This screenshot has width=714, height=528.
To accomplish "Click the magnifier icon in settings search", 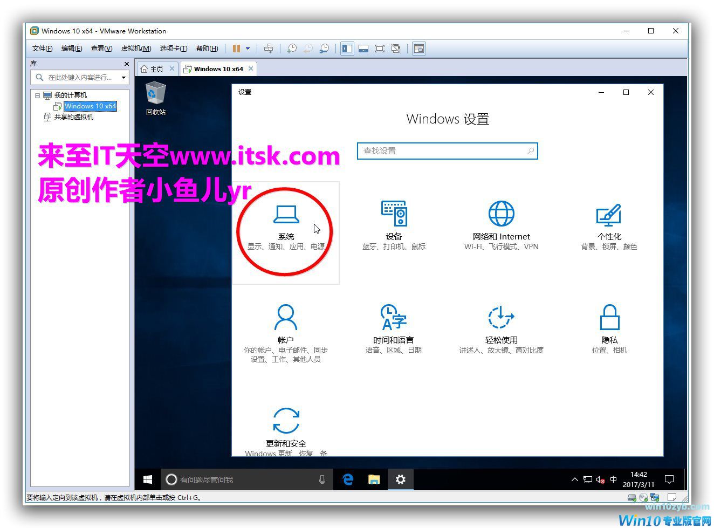I will pyautogui.click(x=531, y=151).
